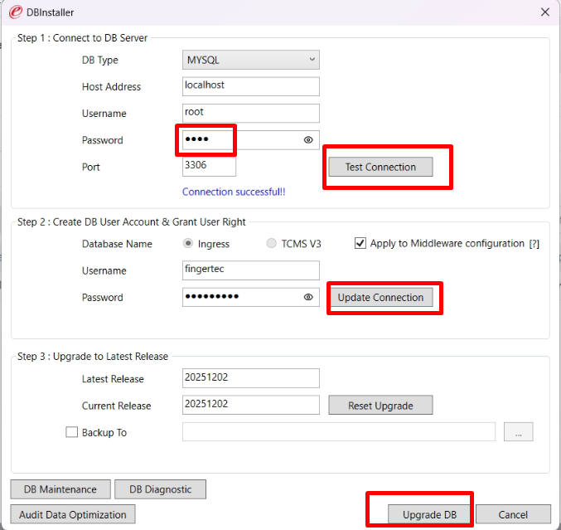The height and width of the screenshot is (530, 561).
Task: Select the Ingress database radio button
Action: 188,244
